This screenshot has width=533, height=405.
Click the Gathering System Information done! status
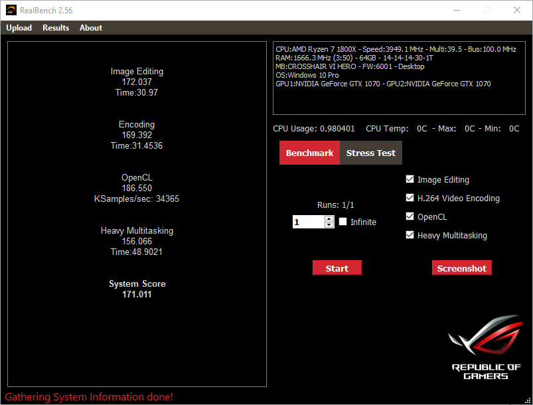pyautogui.click(x=89, y=397)
